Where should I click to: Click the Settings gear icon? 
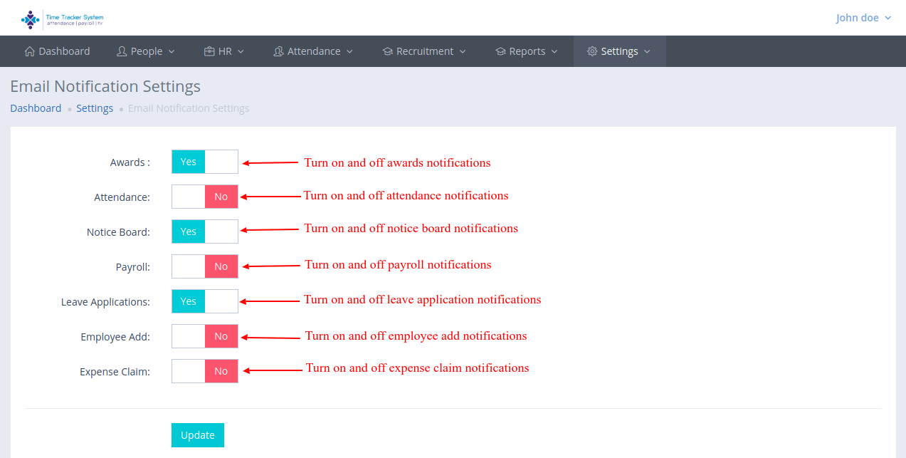point(592,51)
